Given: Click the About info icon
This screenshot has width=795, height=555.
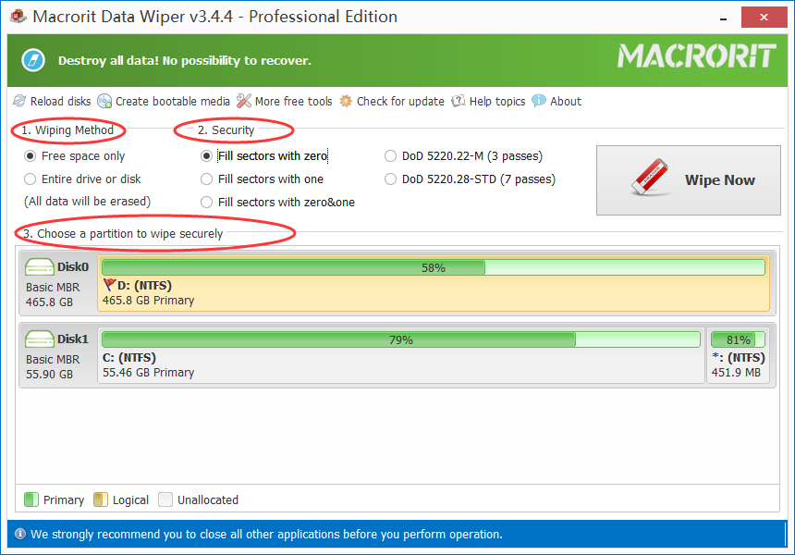Looking at the screenshot, I should (539, 101).
